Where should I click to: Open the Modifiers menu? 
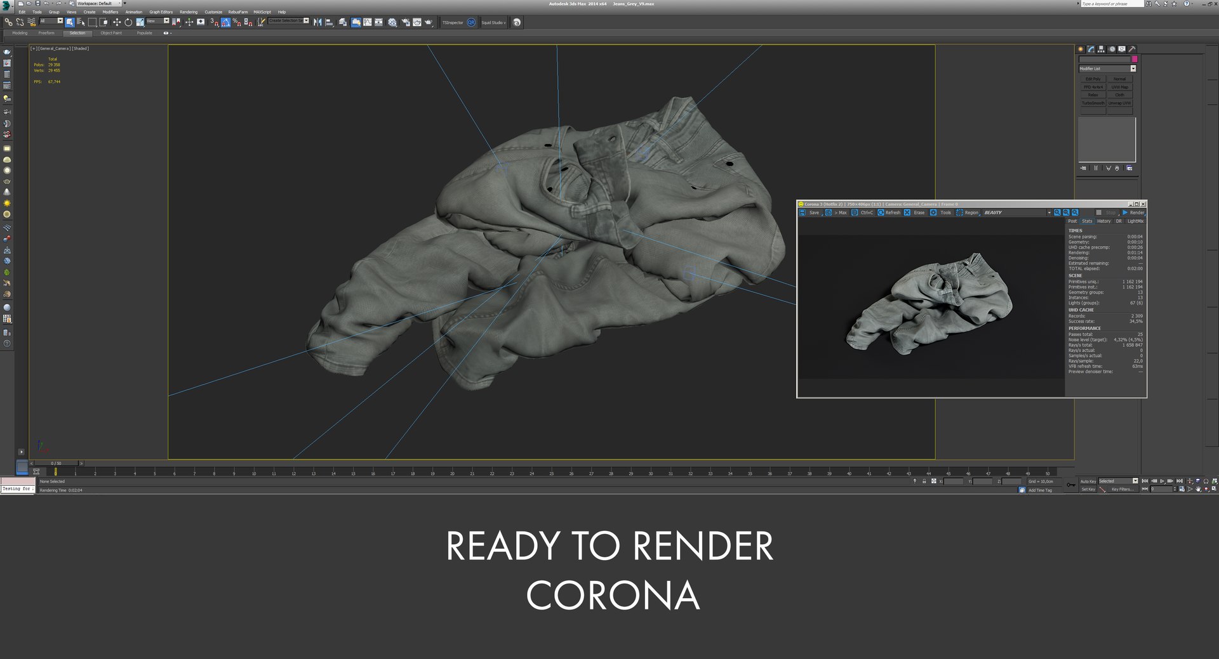coord(110,12)
